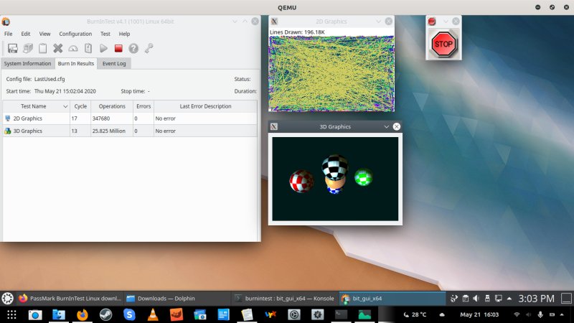Click the LastUsed.cfg config file text
Viewport: 574px width, 323px height.
tap(50, 79)
